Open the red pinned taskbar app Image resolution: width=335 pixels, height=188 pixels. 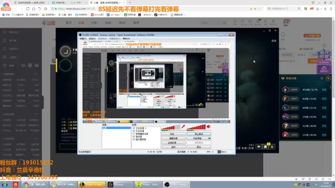[15, 184]
